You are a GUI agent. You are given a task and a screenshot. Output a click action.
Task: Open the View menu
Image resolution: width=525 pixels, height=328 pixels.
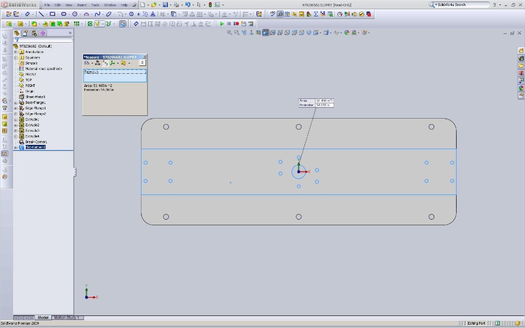(69, 5)
